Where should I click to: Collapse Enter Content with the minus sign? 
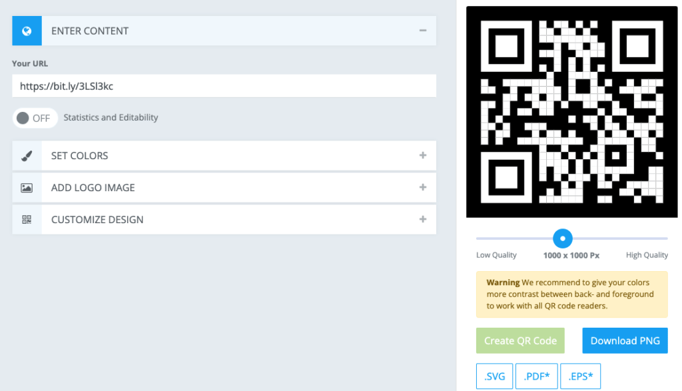coord(423,31)
